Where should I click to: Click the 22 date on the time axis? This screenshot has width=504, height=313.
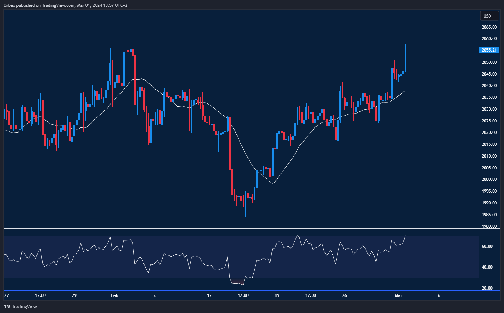tap(6, 295)
